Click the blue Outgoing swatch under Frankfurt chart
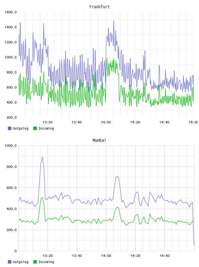This screenshot has width=199, height=267. point(9,128)
